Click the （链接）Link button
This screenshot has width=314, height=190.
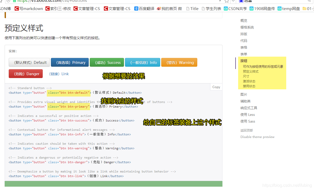coord(59,74)
